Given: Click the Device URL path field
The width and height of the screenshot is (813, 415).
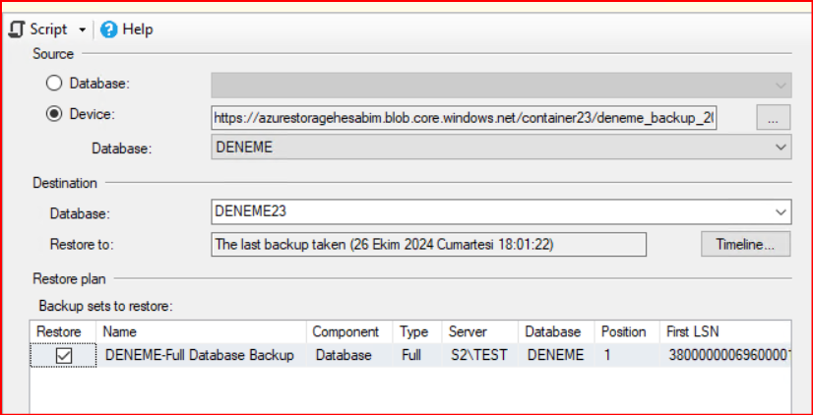Looking at the screenshot, I should click(463, 117).
